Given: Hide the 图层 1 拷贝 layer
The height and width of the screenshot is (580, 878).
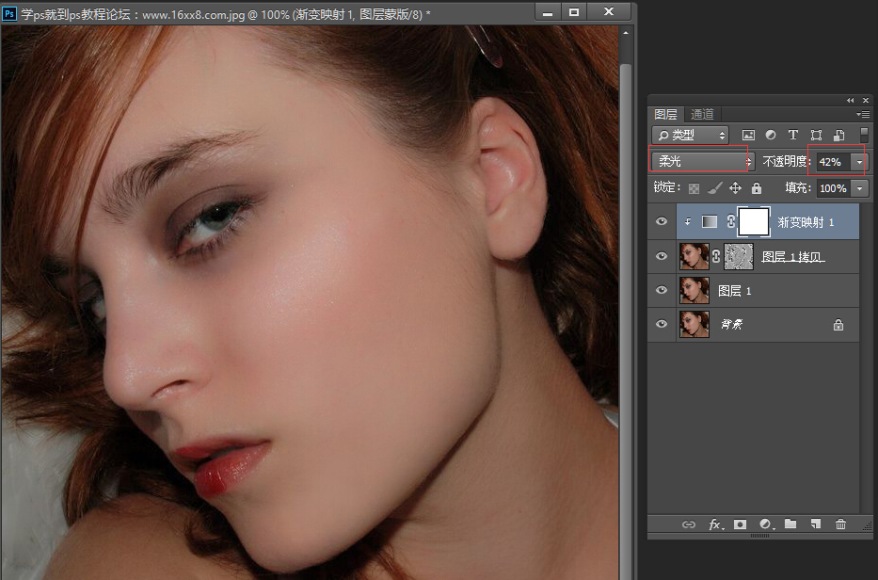Looking at the screenshot, I should point(662,256).
